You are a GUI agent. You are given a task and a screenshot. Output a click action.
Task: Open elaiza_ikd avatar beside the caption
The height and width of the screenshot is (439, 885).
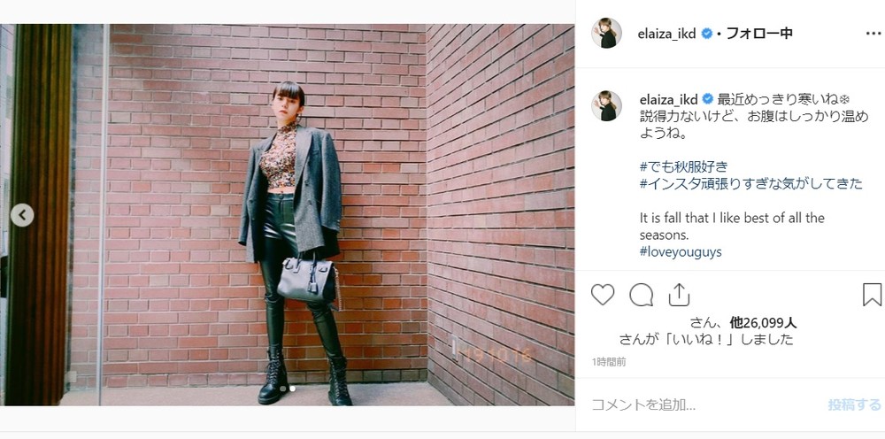pos(606,105)
